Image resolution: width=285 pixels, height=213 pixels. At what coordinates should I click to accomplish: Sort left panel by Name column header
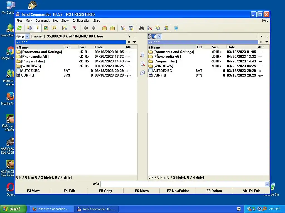[40, 47]
